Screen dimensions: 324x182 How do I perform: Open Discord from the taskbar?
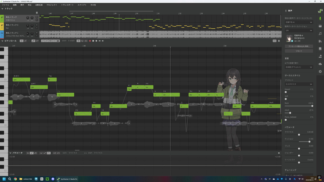click(53, 179)
